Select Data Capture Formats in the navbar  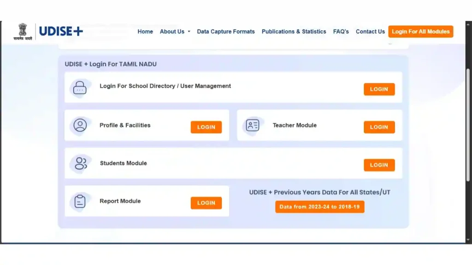click(225, 31)
